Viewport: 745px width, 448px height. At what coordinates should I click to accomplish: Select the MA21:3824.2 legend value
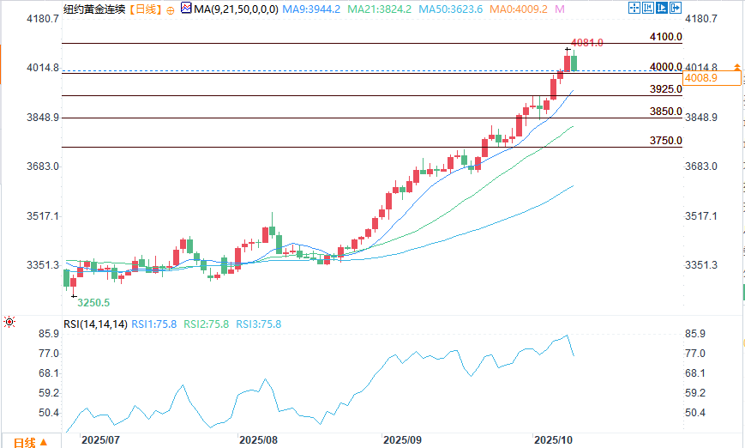pyautogui.click(x=379, y=9)
